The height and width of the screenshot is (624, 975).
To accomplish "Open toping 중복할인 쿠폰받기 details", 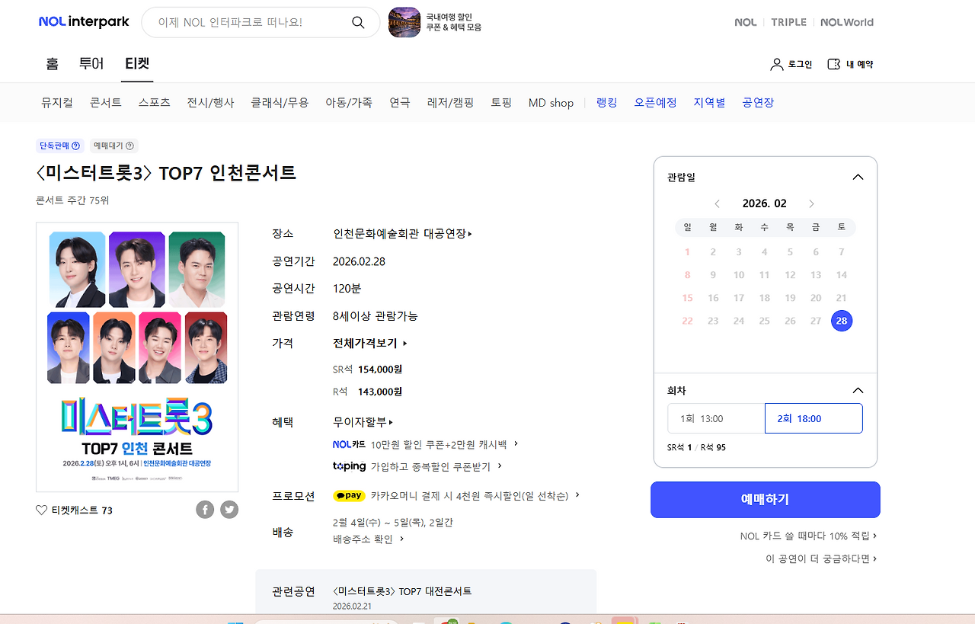I will click(x=436, y=466).
